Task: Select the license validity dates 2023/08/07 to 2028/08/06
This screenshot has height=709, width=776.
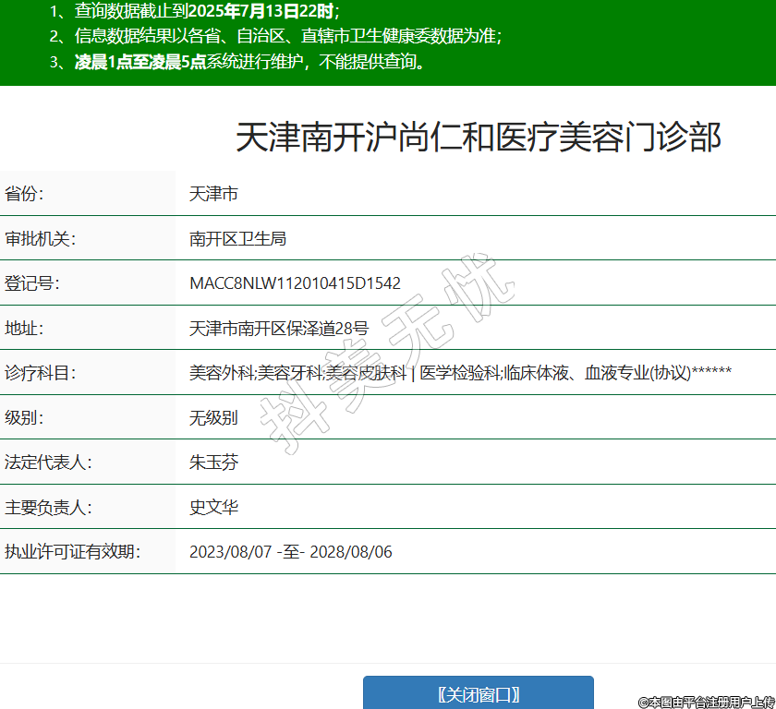Action: click(x=290, y=552)
